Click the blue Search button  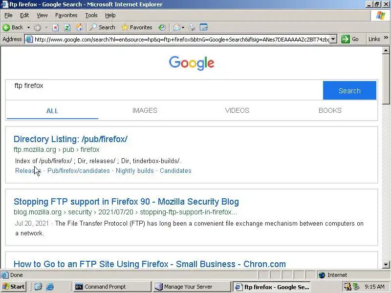[349, 90]
